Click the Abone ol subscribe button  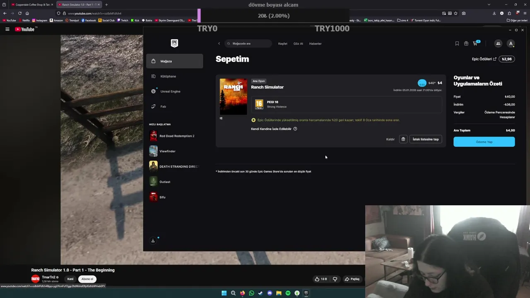click(87, 279)
